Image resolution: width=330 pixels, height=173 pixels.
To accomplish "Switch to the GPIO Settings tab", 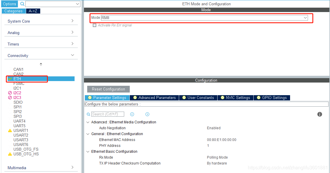I will click(272, 98).
